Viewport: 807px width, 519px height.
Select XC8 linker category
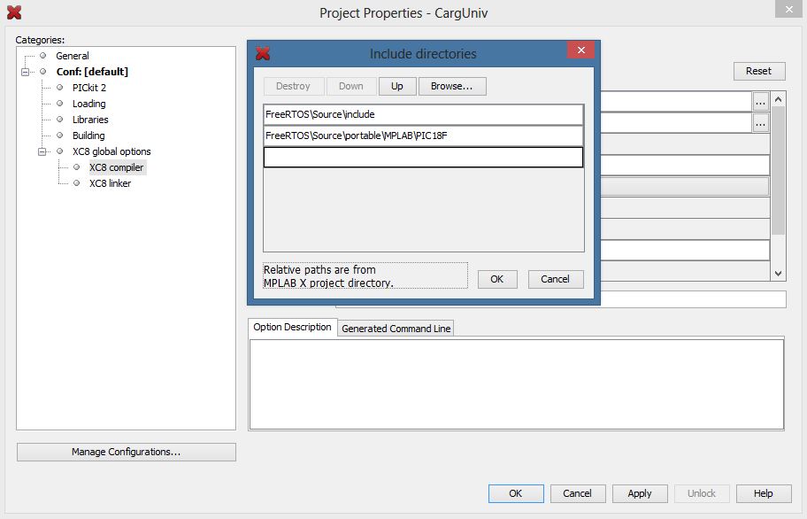(x=110, y=183)
